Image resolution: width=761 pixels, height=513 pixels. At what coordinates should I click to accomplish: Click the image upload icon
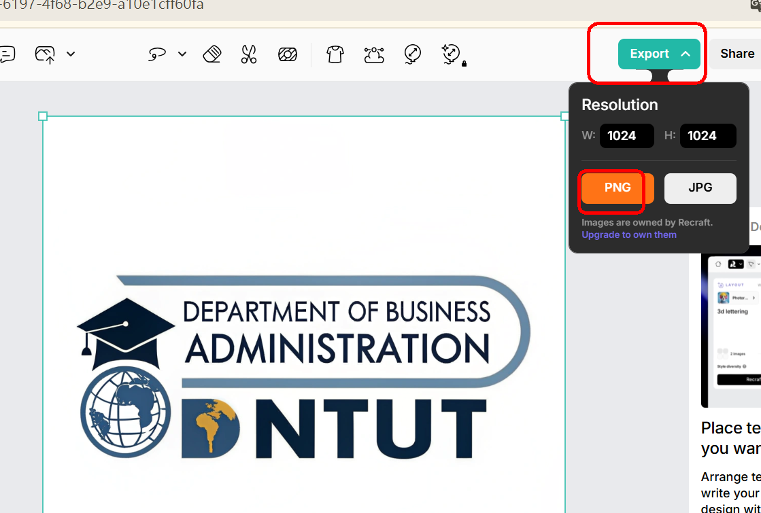pyautogui.click(x=45, y=54)
